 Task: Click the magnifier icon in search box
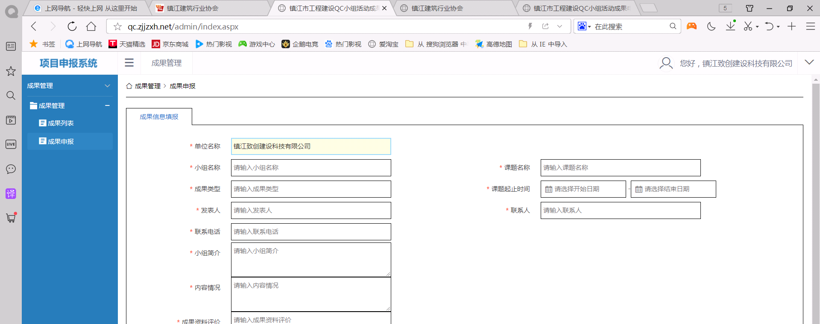[673, 26]
